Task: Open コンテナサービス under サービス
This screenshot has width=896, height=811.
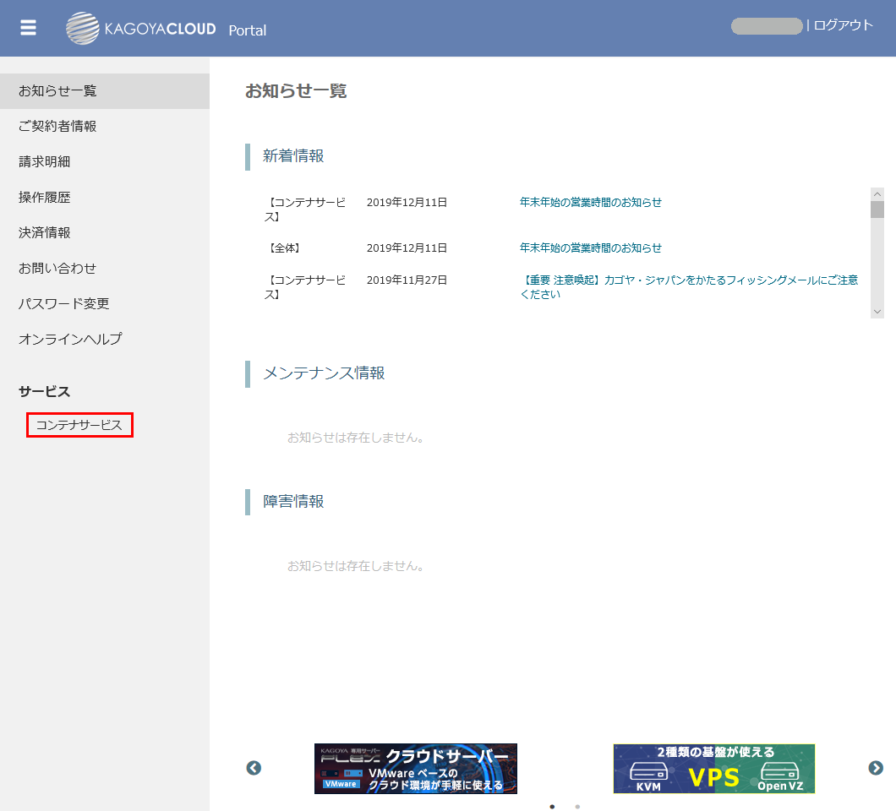Action: (79, 426)
